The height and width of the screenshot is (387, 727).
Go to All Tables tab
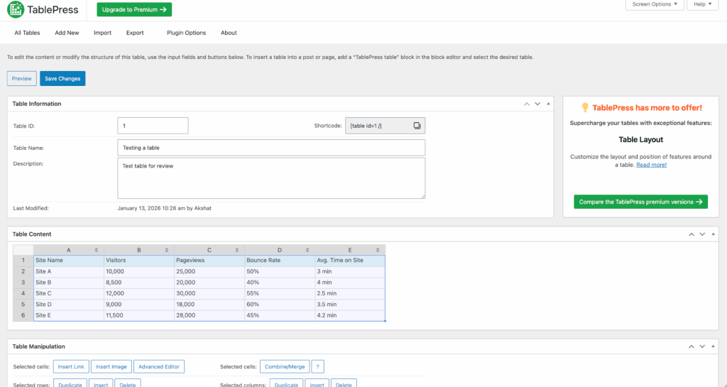click(x=27, y=33)
